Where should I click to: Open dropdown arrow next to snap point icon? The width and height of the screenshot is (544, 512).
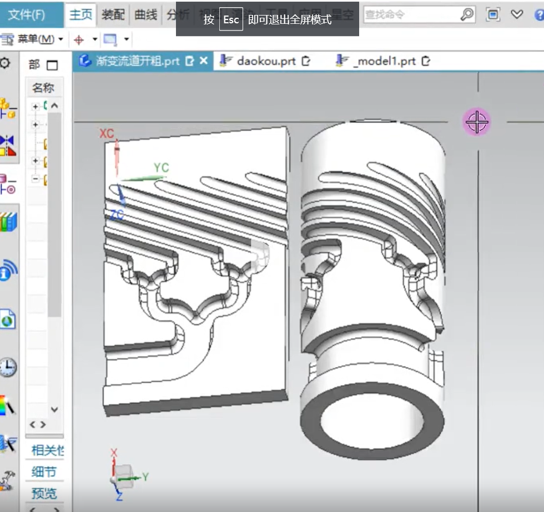(x=95, y=39)
